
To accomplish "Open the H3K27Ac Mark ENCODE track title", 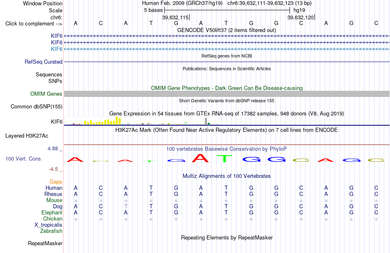I will point(227,130).
